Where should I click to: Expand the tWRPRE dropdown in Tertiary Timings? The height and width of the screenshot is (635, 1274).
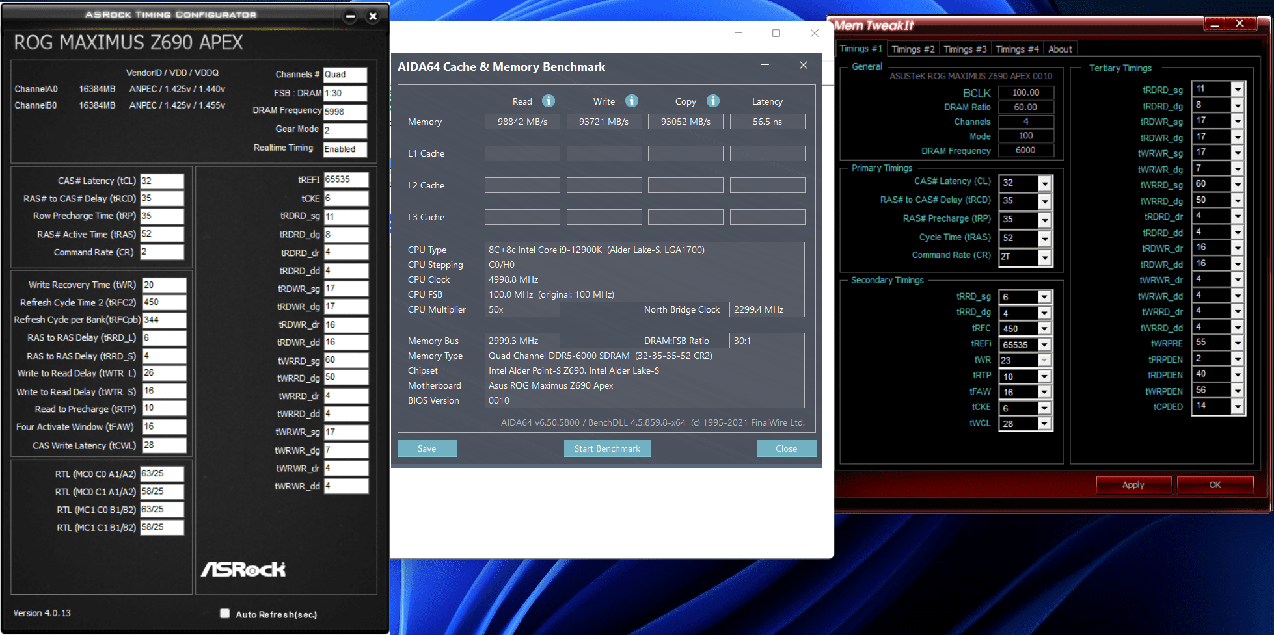coord(1238,343)
